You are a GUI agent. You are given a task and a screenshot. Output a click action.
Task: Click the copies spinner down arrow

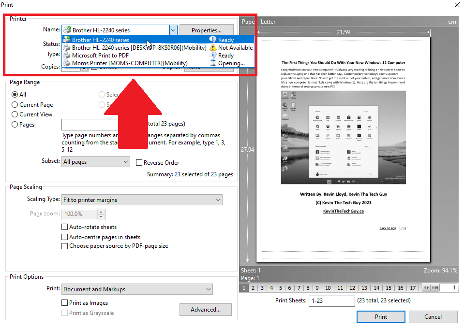coord(84,69)
